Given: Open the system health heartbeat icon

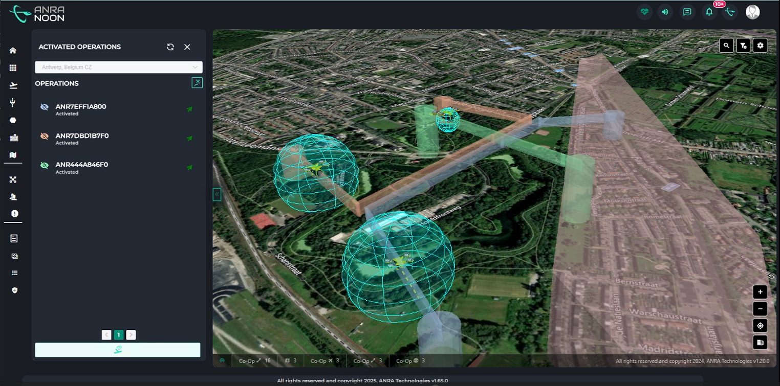Looking at the screenshot, I should [x=644, y=12].
